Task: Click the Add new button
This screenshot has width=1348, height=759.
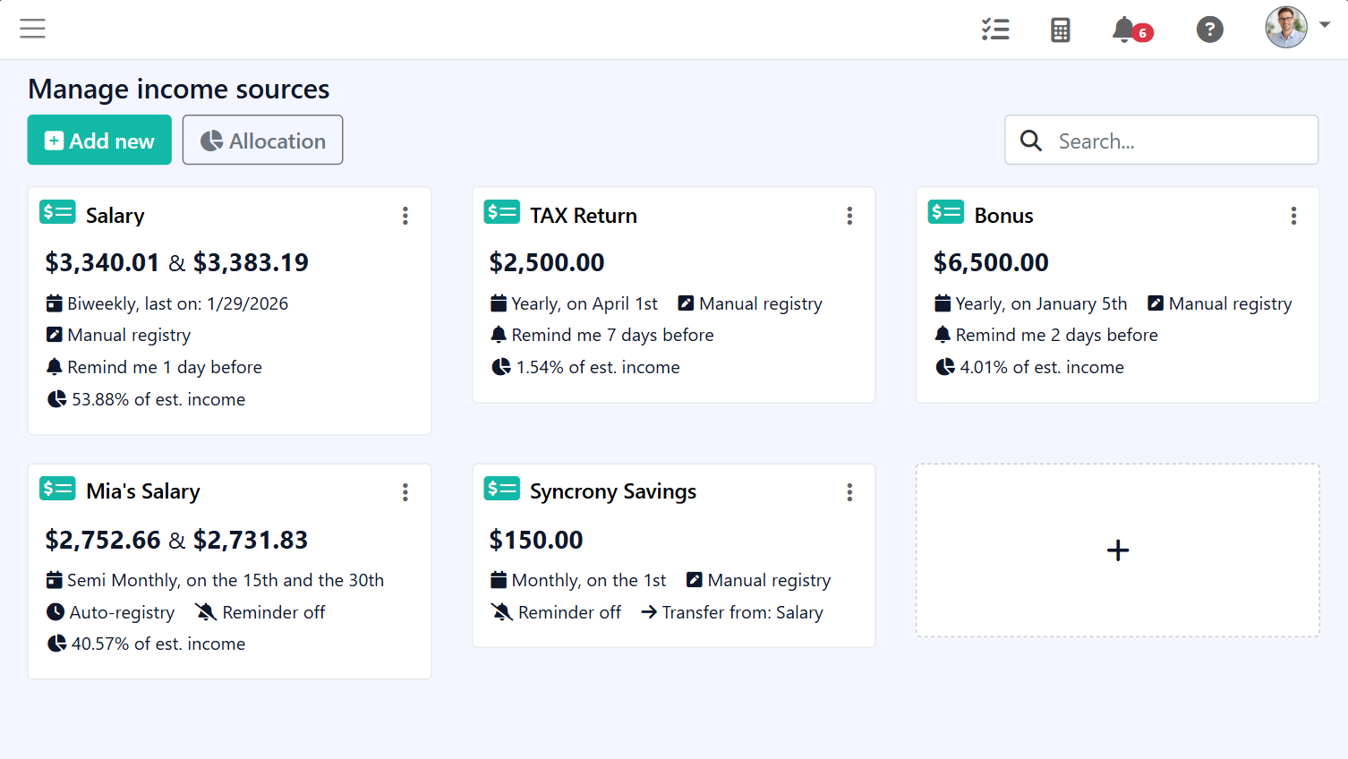Action: 98,140
